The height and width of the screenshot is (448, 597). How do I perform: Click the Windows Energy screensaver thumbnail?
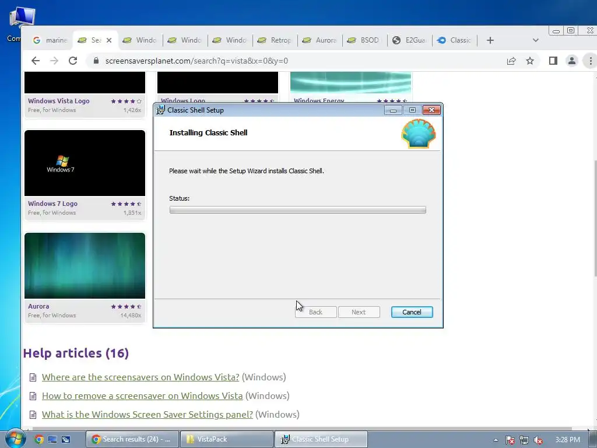pos(350,82)
